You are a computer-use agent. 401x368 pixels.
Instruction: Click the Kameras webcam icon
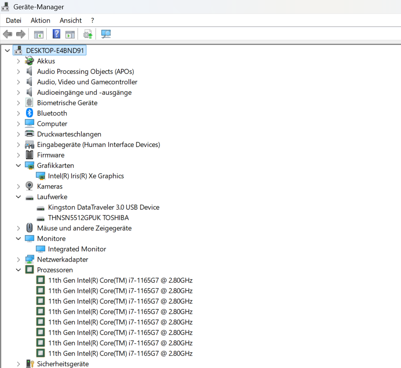[29, 186]
